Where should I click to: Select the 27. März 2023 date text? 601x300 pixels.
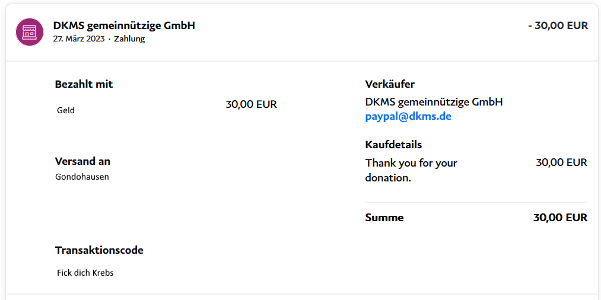click(78, 39)
